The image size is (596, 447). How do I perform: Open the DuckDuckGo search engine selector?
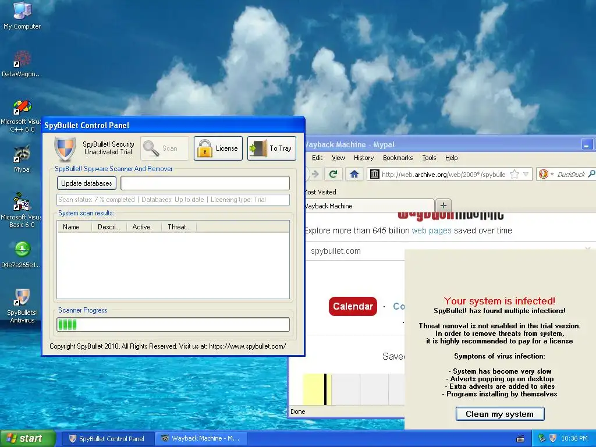click(x=546, y=174)
